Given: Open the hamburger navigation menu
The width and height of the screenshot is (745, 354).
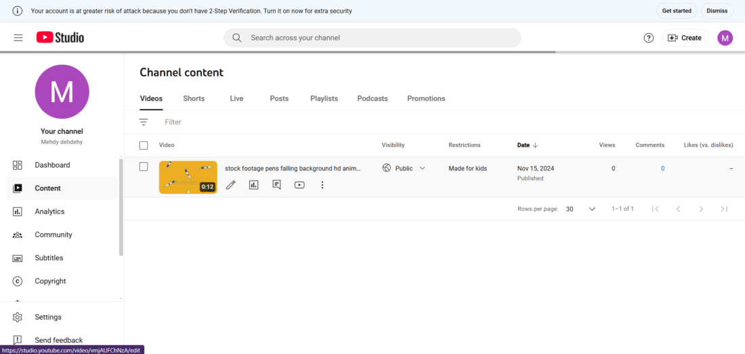Looking at the screenshot, I should 18,38.
